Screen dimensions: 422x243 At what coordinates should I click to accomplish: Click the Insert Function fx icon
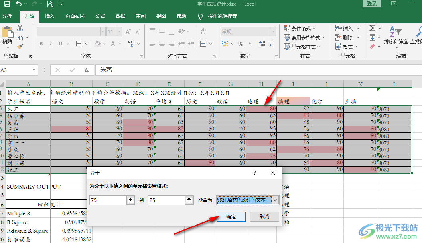87,70
